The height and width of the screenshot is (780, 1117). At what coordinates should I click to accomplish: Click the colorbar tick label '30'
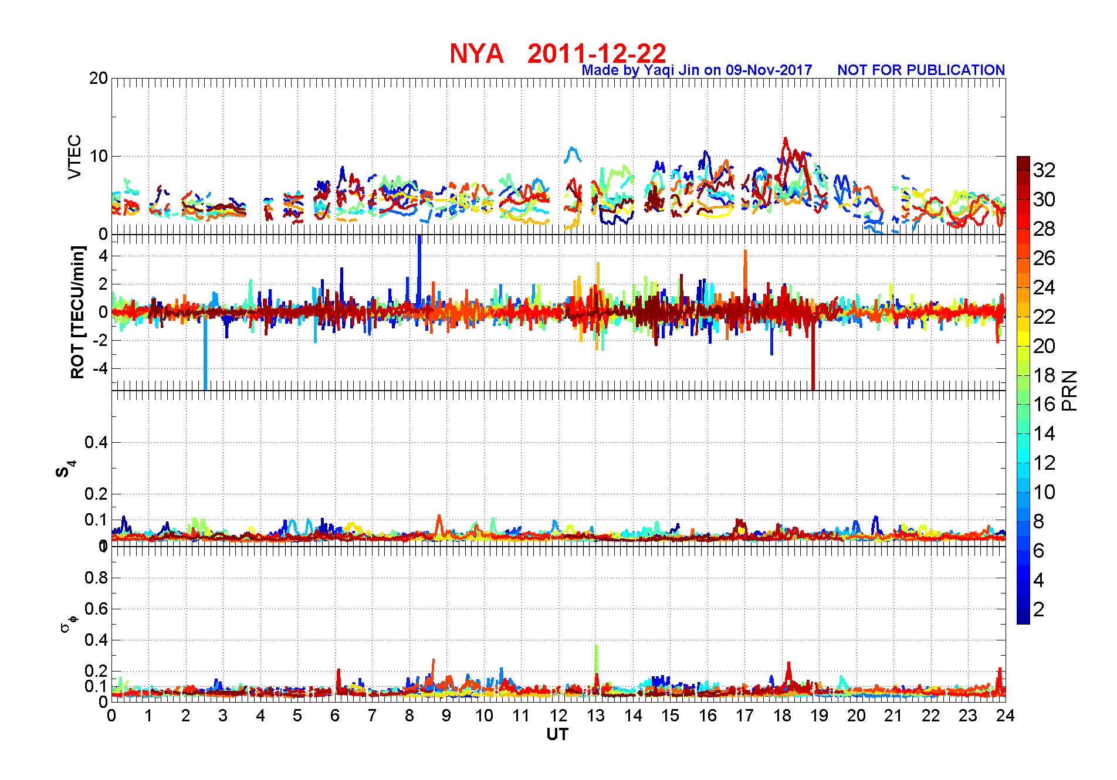[x=1044, y=199]
